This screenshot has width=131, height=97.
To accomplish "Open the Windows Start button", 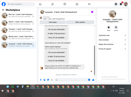I will point(2,91).
